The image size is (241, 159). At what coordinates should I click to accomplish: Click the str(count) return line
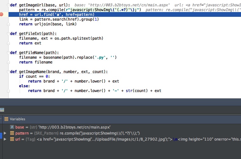click(95, 91)
